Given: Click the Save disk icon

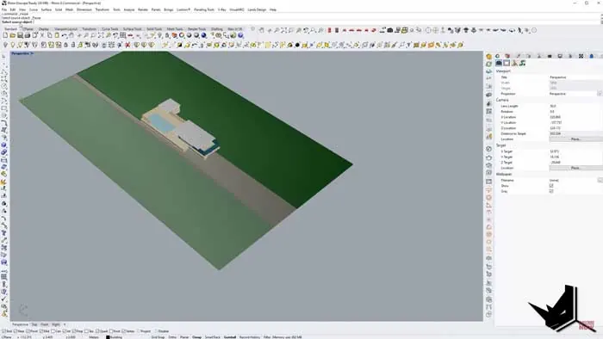Looking at the screenshot, I should [20, 35].
